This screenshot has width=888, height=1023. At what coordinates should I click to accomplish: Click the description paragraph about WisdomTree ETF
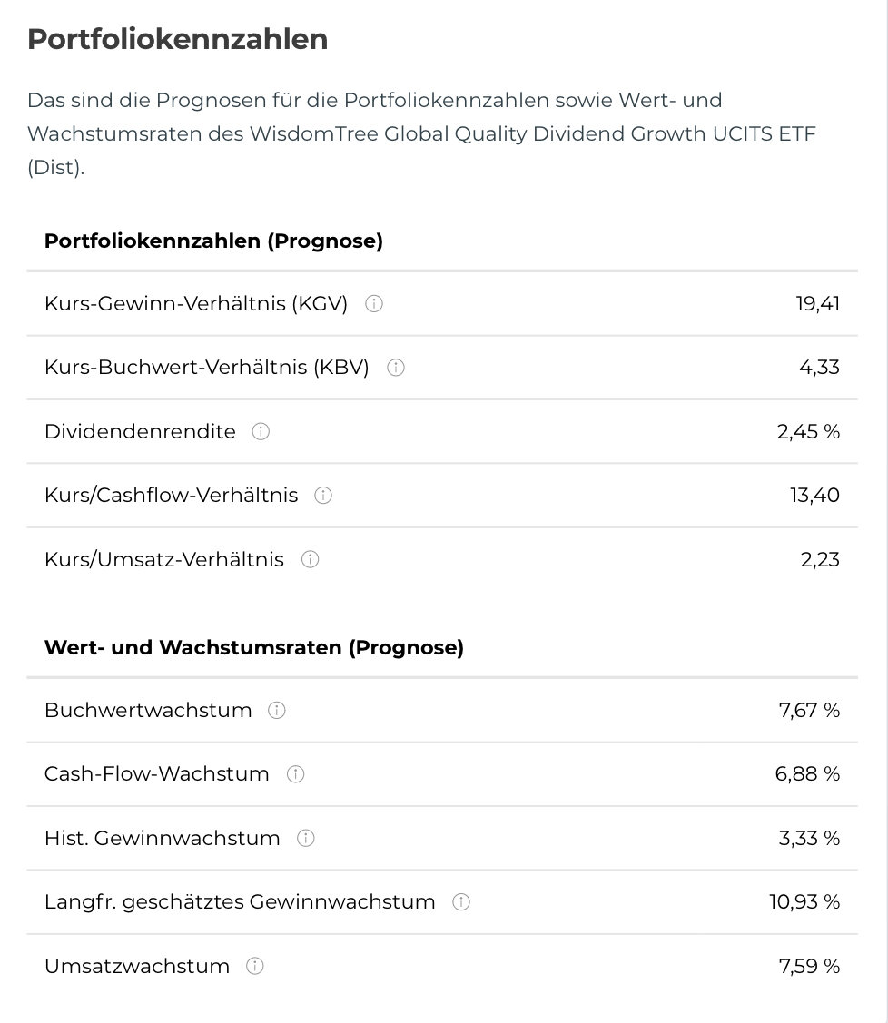(x=421, y=133)
